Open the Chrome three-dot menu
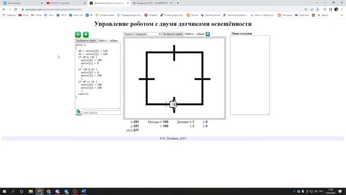346x195 pixels. pos(342,10)
